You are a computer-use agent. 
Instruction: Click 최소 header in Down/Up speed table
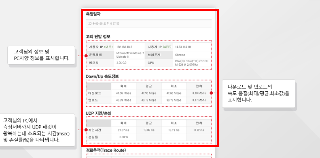click(x=174, y=86)
